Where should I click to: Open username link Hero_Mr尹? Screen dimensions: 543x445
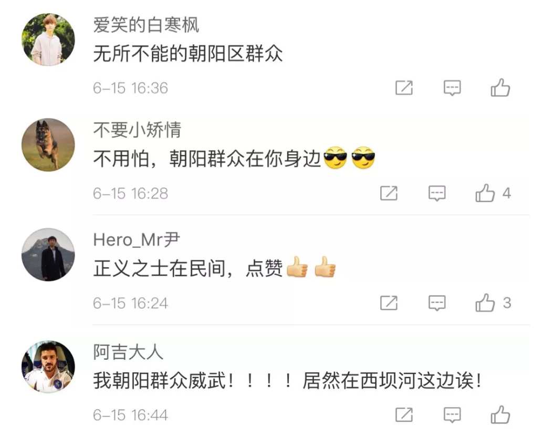point(137,239)
